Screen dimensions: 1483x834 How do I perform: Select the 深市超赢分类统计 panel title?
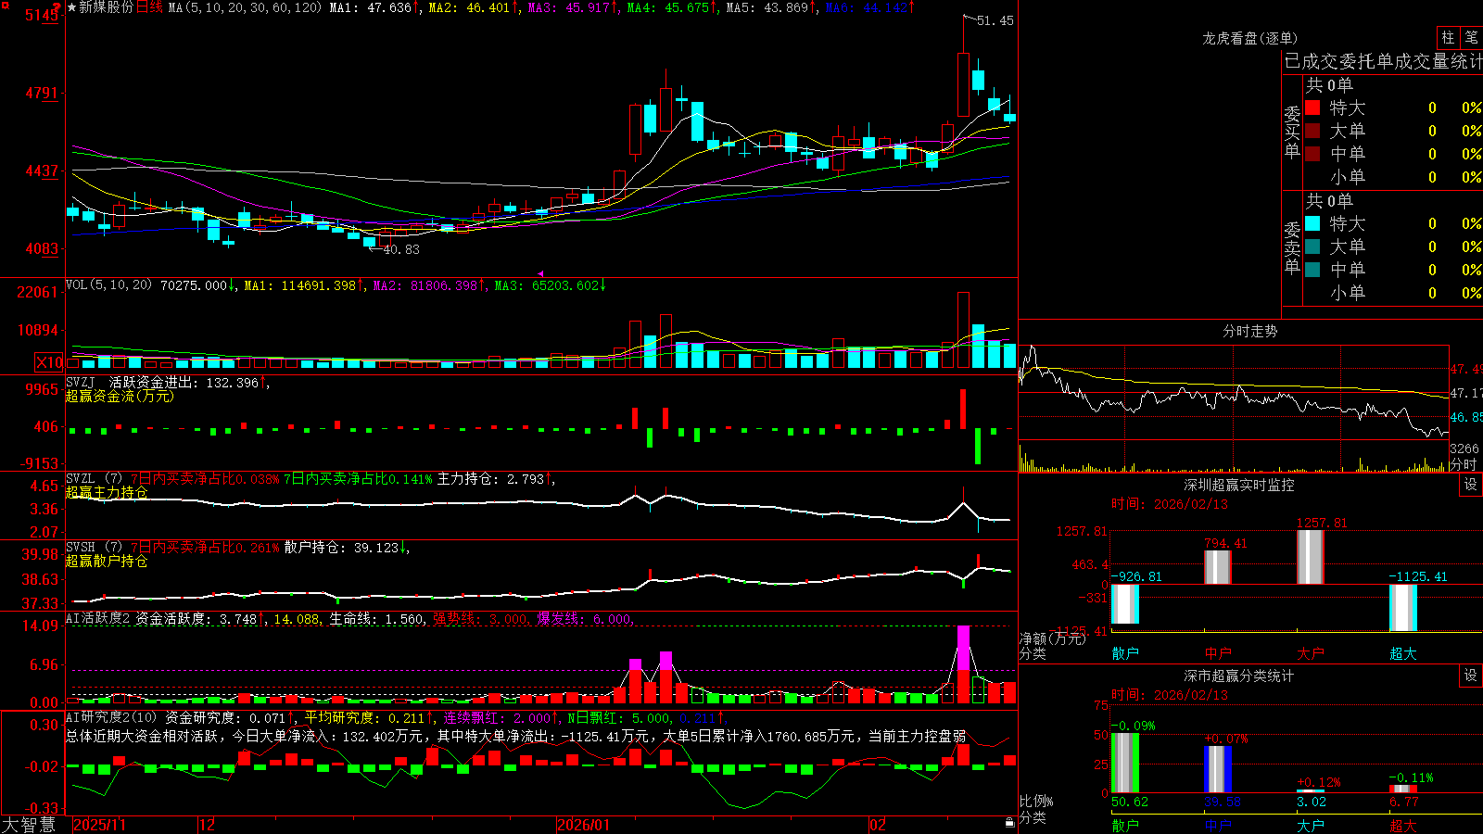(1239, 676)
